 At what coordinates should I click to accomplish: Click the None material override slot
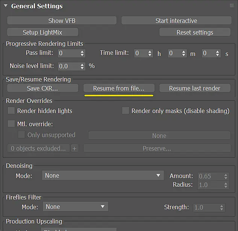click(159, 136)
